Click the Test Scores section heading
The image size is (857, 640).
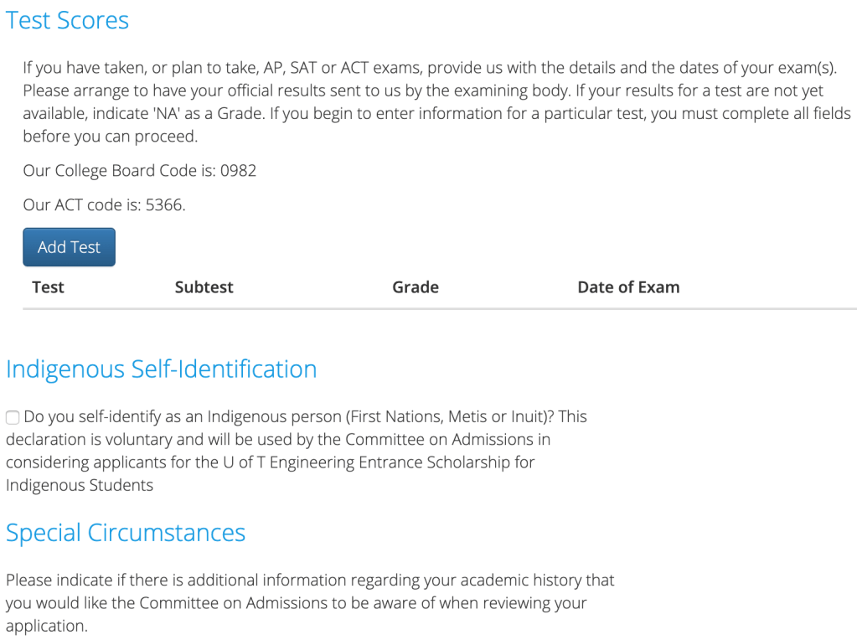pyautogui.click(x=67, y=20)
